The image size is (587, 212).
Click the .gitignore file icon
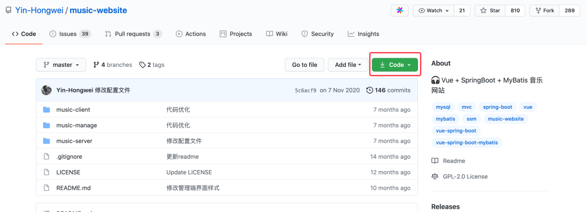[x=46, y=157]
